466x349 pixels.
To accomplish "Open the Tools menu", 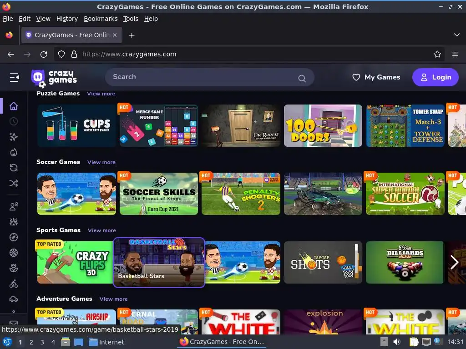I will [131, 19].
